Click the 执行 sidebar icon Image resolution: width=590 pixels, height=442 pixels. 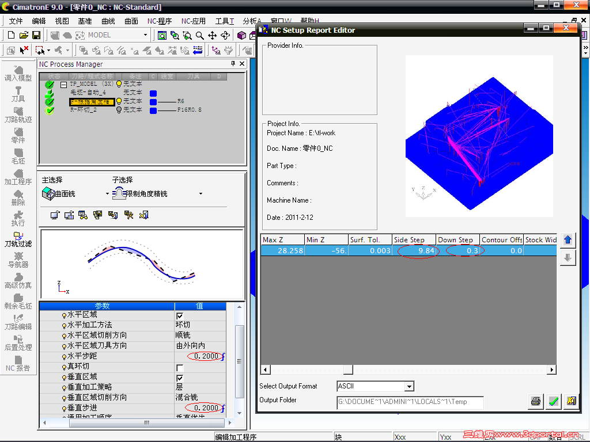tap(18, 218)
